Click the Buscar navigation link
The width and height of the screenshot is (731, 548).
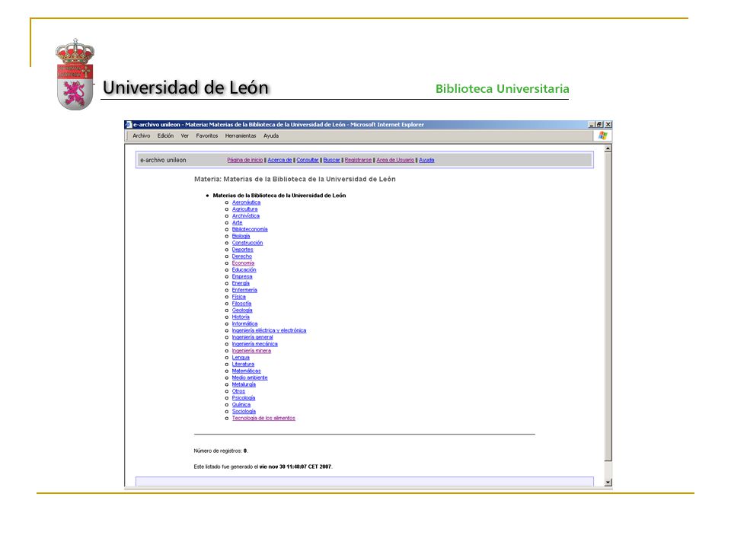click(x=331, y=160)
